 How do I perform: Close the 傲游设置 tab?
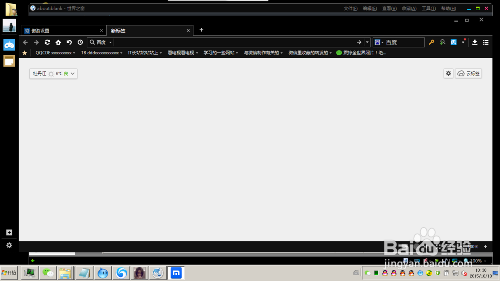click(101, 31)
